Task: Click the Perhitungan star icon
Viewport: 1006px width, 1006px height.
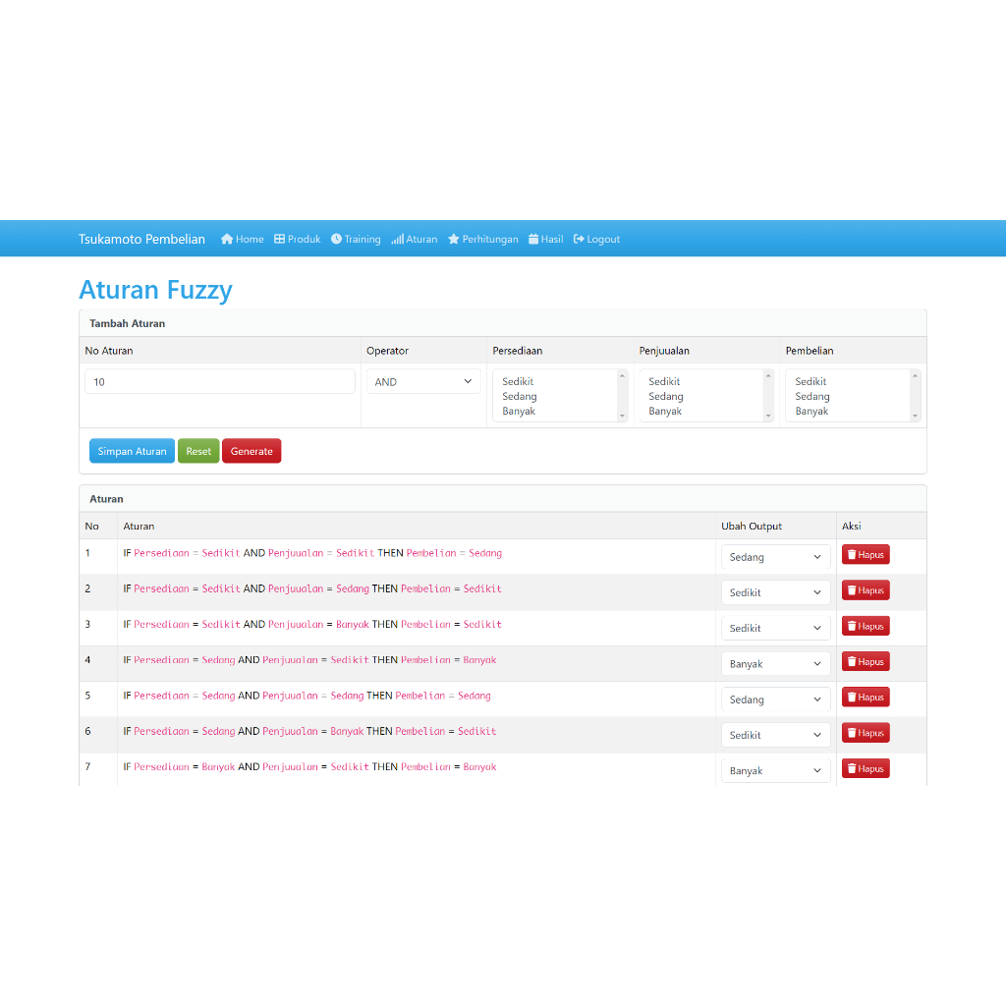Action: [454, 239]
